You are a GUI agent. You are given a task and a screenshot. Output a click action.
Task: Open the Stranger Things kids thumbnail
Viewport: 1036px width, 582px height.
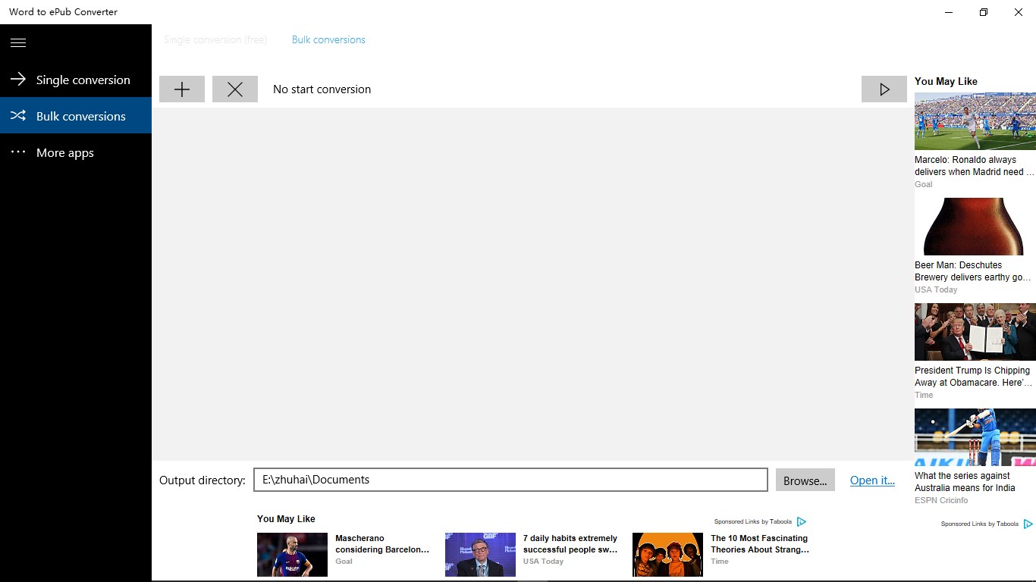[667, 555]
